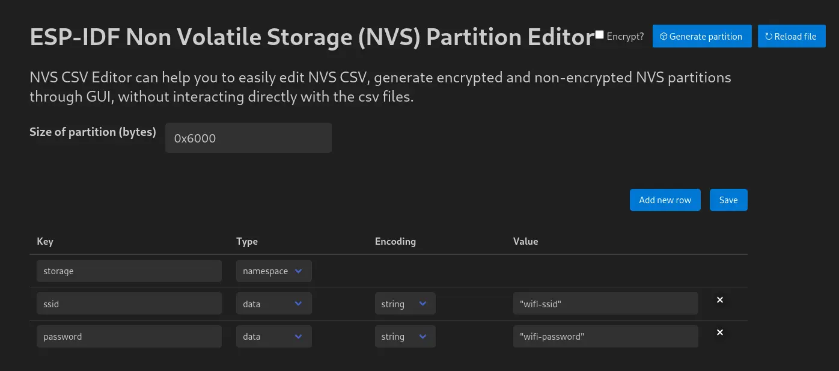This screenshot has height=371, width=839.
Task: Click the Generate partition button
Action: [701, 36]
